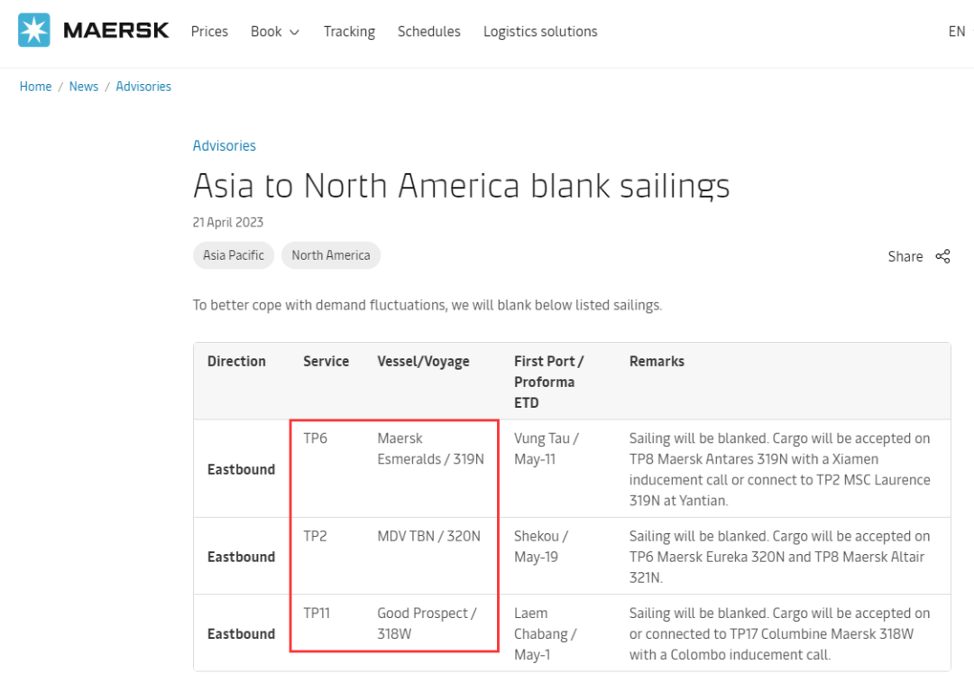Click the TP11 service cell

[x=317, y=614]
